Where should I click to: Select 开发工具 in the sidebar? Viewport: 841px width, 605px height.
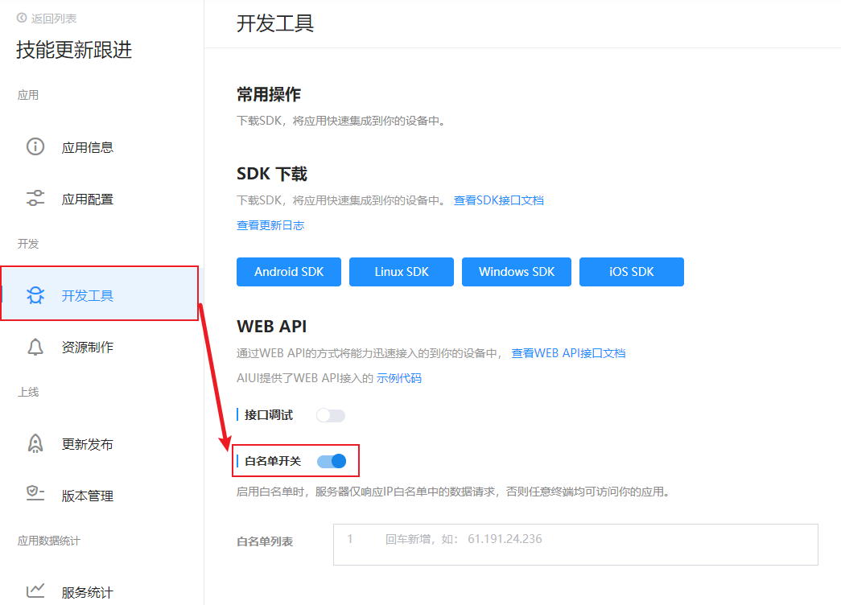(100, 294)
